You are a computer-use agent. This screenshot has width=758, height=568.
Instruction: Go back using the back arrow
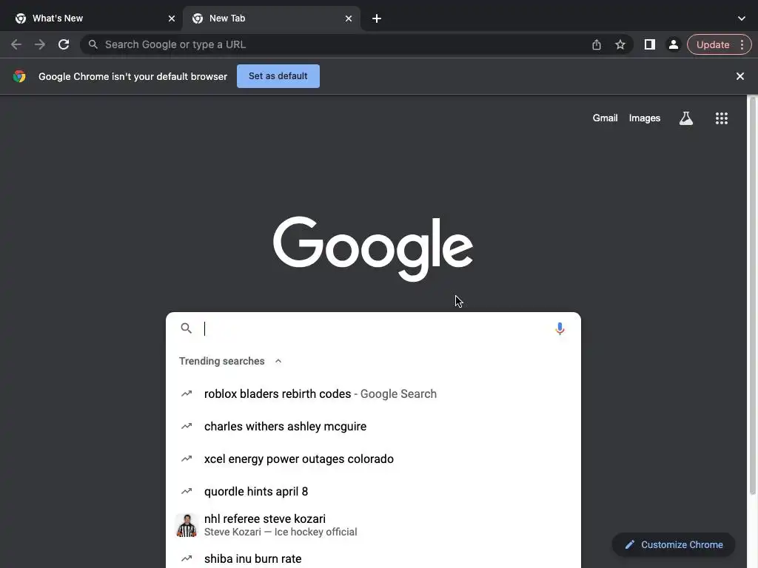[x=16, y=44]
